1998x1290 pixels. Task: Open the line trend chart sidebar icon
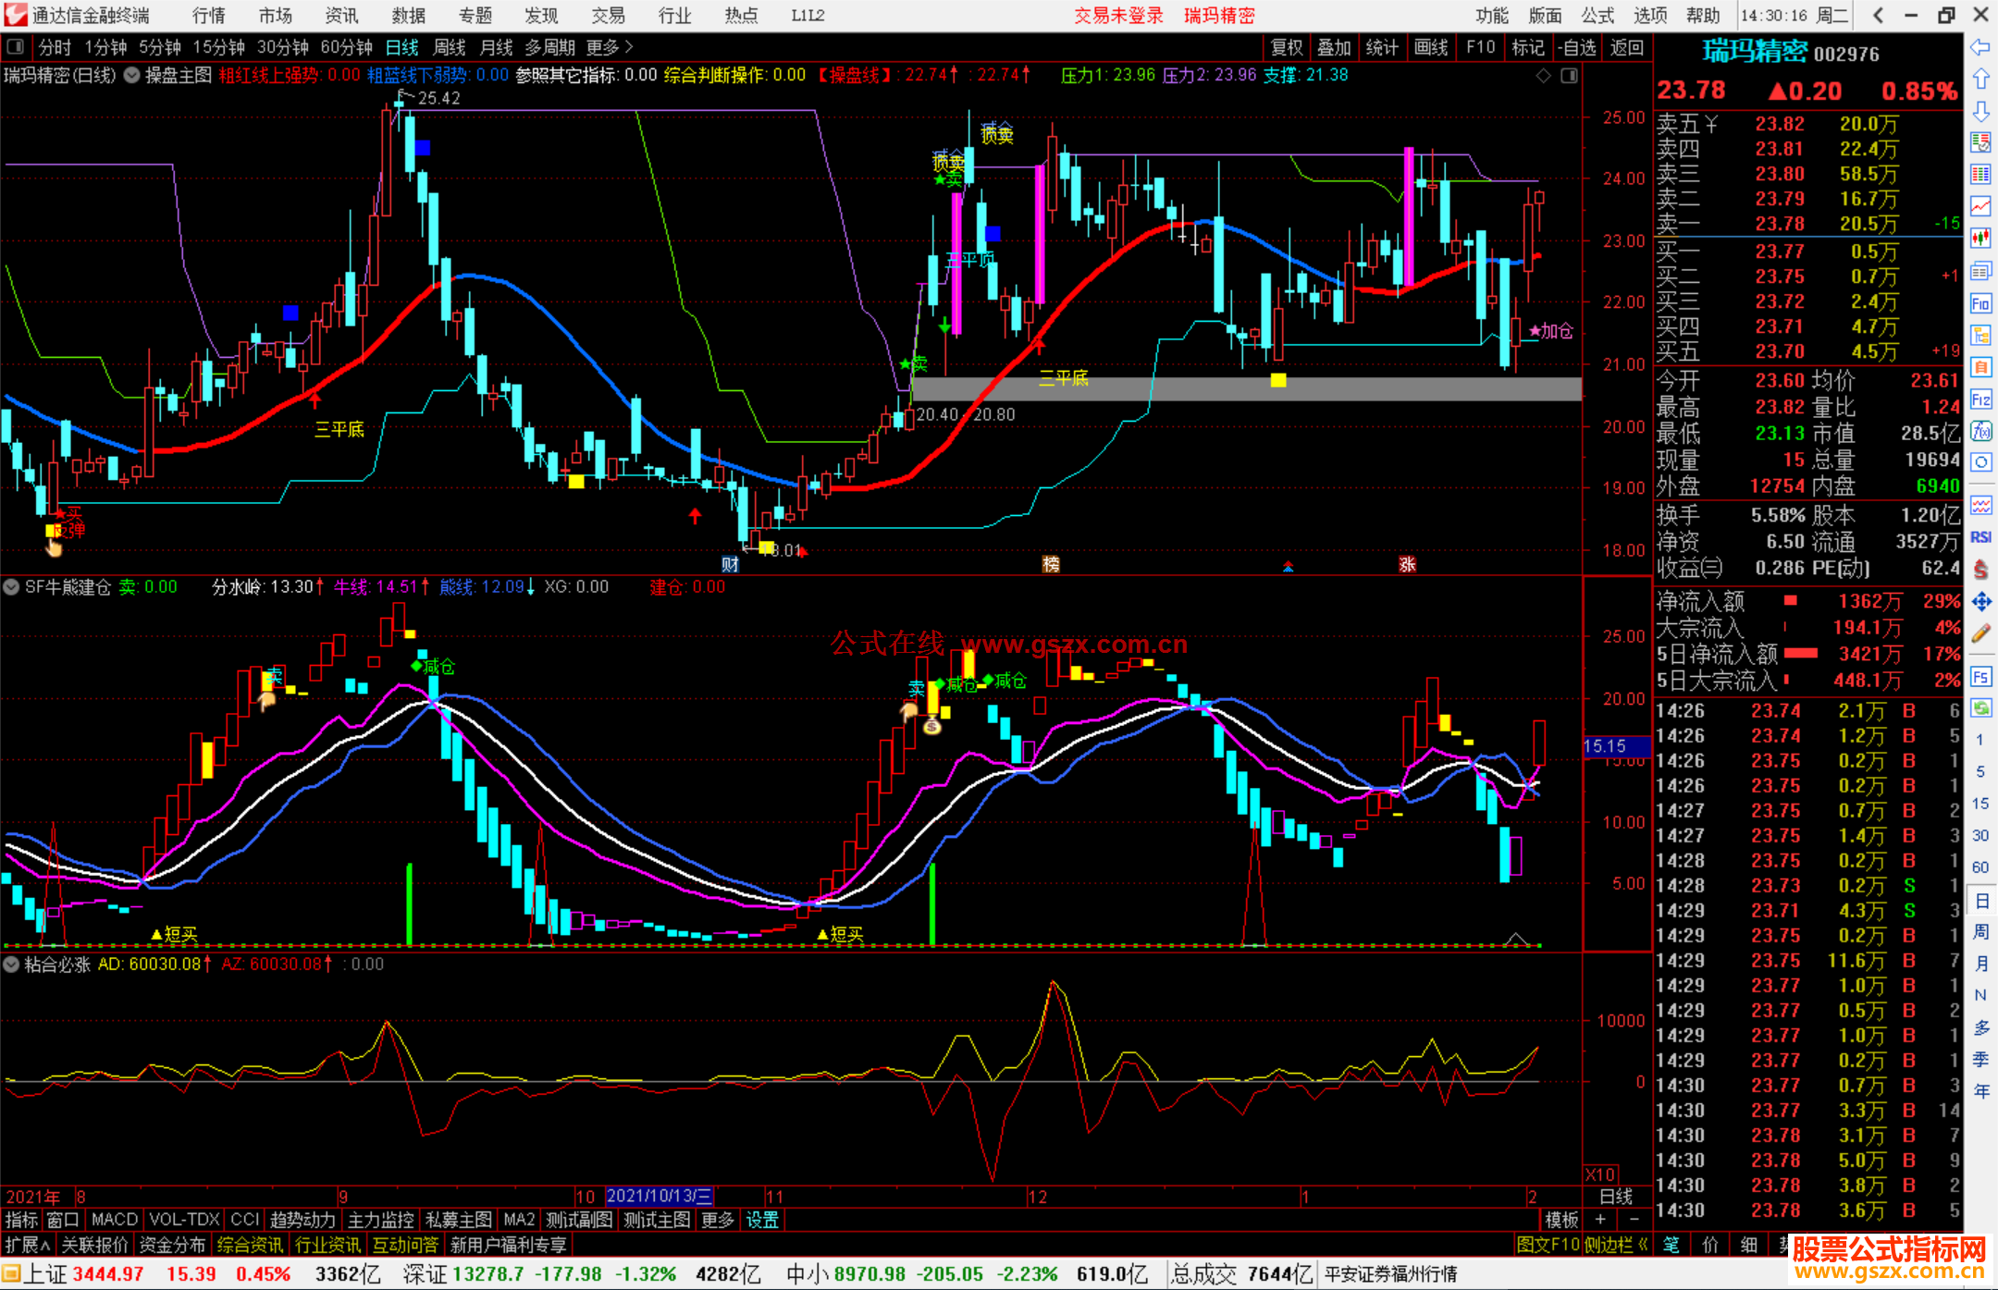(1980, 206)
